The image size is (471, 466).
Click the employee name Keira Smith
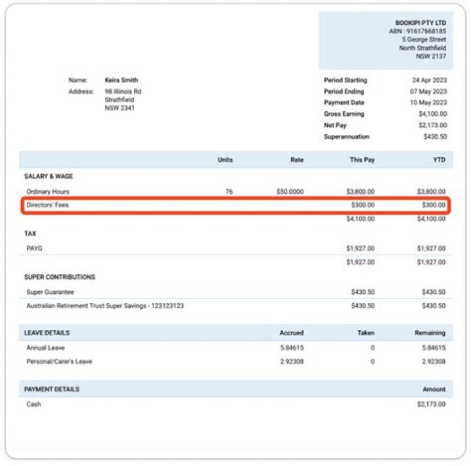[x=121, y=81]
